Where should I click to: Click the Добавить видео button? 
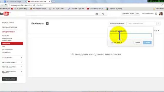128,14
